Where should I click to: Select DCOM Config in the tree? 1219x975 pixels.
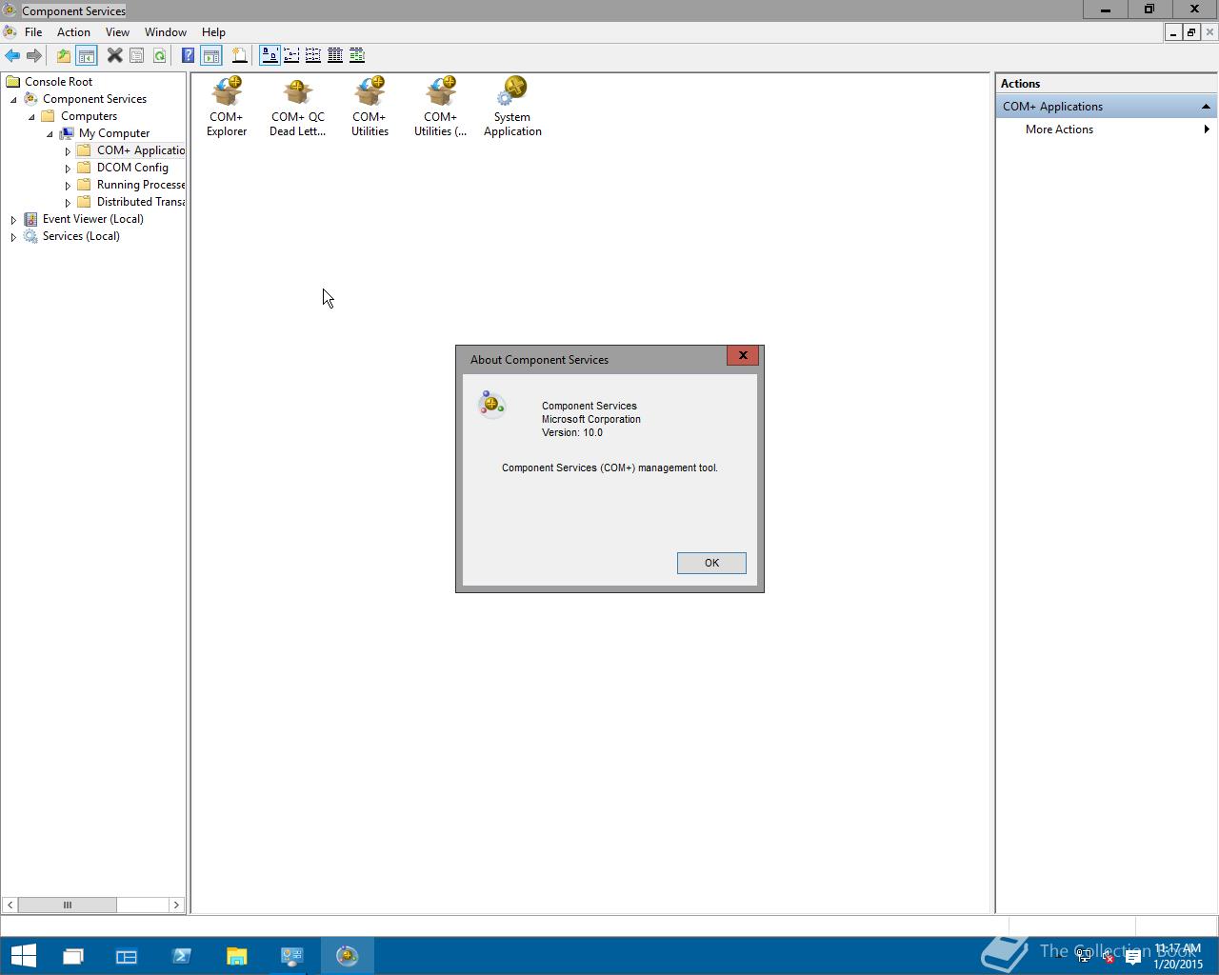click(132, 168)
